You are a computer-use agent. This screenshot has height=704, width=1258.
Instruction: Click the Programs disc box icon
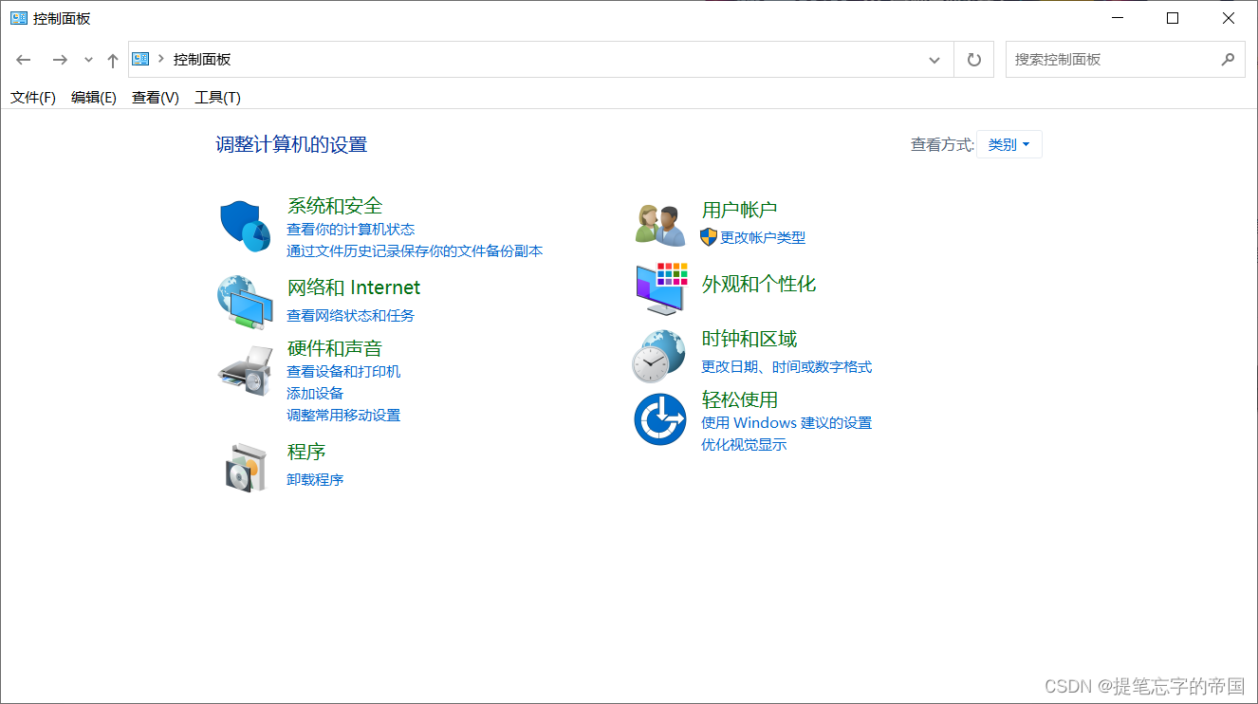(x=246, y=467)
